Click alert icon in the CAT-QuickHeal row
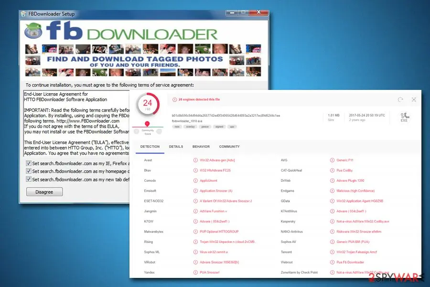The image size is (430, 287). [x=332, y=170]
